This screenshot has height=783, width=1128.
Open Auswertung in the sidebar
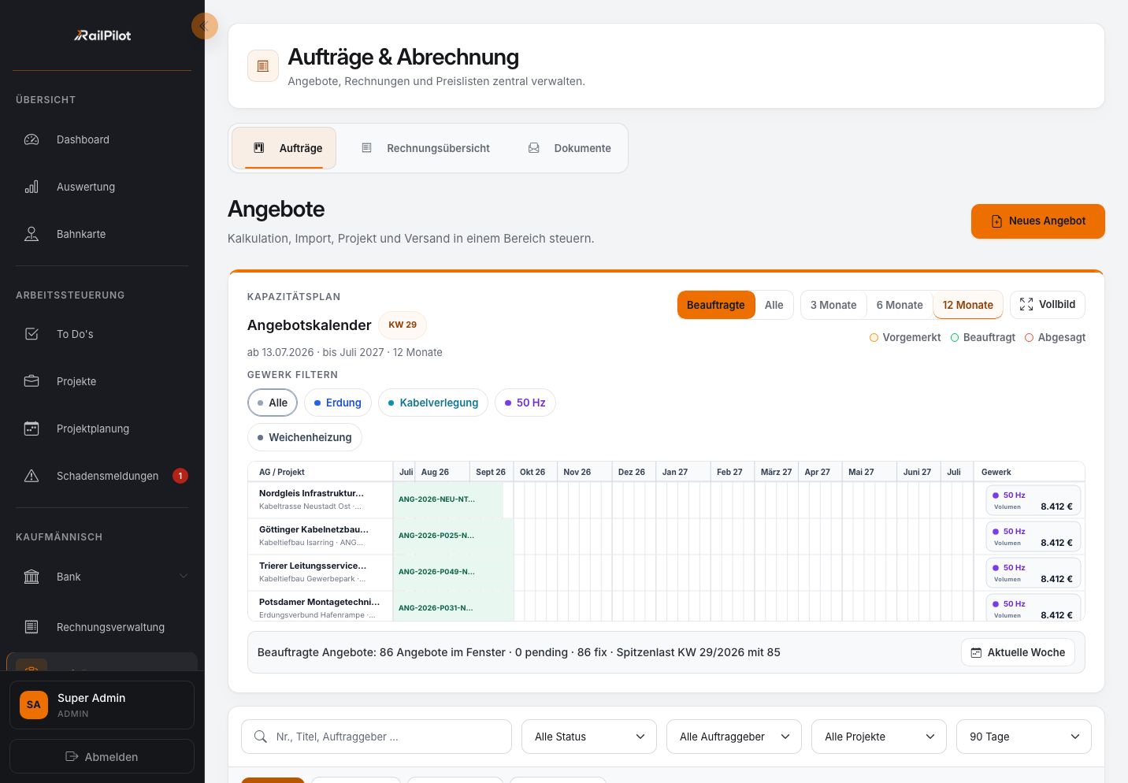coord(102,187)
